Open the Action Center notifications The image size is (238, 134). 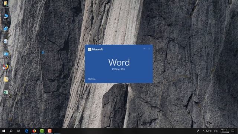tap(233, 131)
